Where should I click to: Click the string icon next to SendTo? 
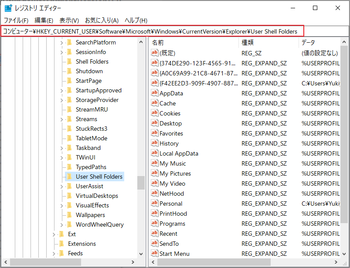click(154, 244)
